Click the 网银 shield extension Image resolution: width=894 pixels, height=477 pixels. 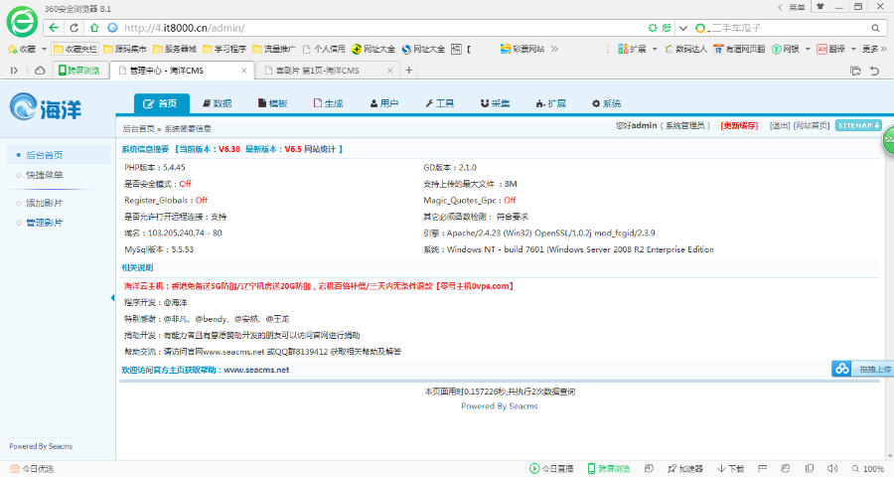pyautogui.click(x=785, y=49)
